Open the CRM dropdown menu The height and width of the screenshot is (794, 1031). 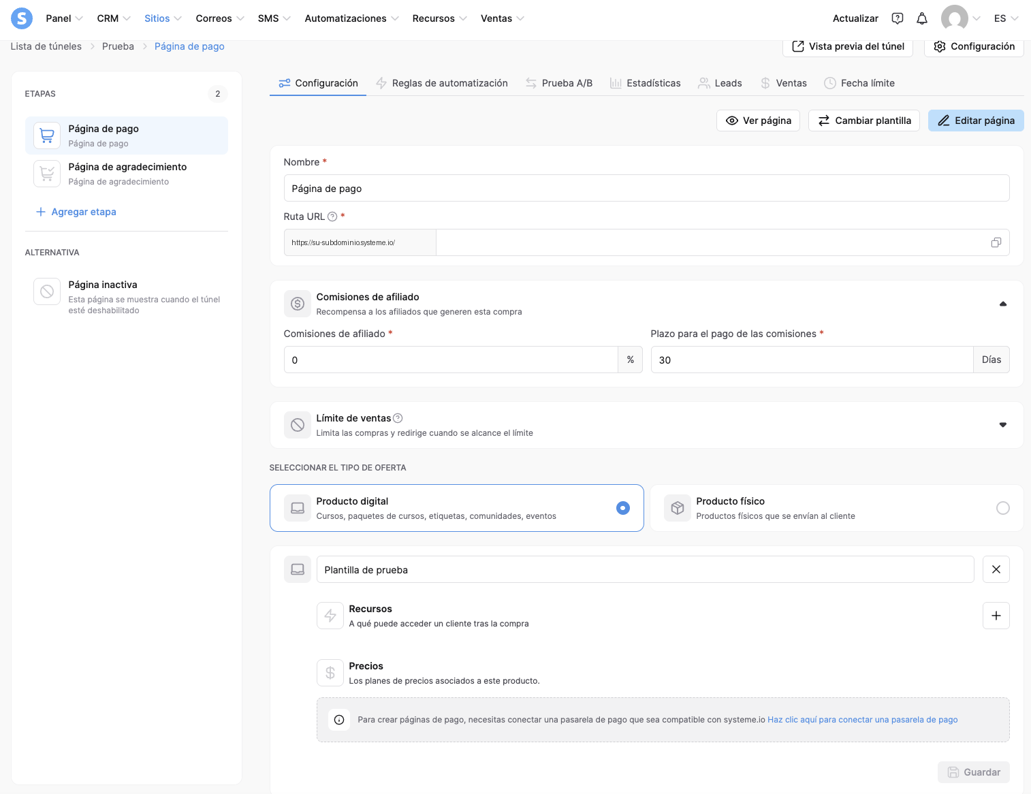(114, 18)
